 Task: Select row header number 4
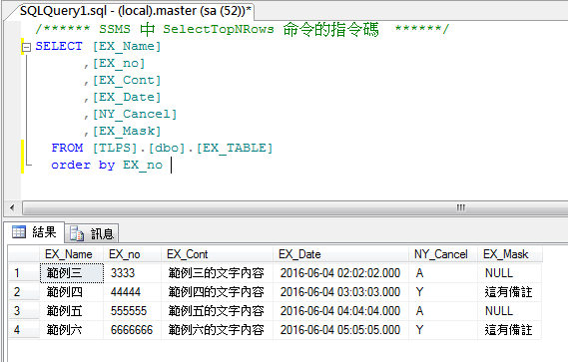24,330
